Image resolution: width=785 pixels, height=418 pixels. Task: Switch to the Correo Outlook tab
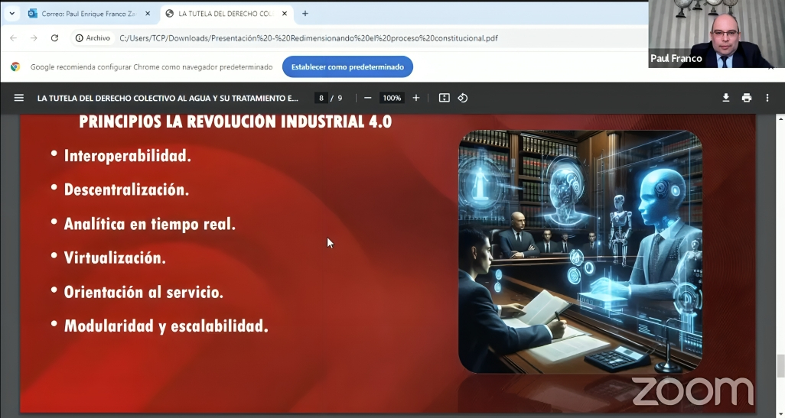(84, 14)
